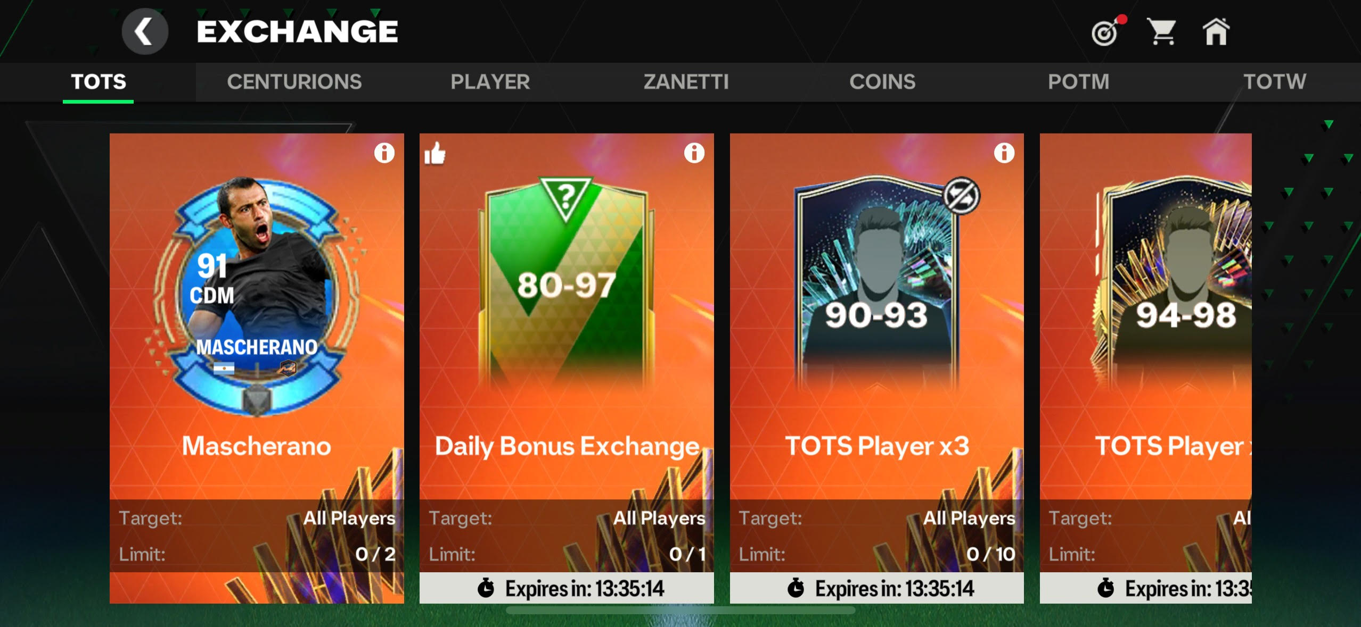Show info for Daily Bonus Exchange
Image resolution: width=1361 pixels, height=627 pixels.
pos(694,153)
